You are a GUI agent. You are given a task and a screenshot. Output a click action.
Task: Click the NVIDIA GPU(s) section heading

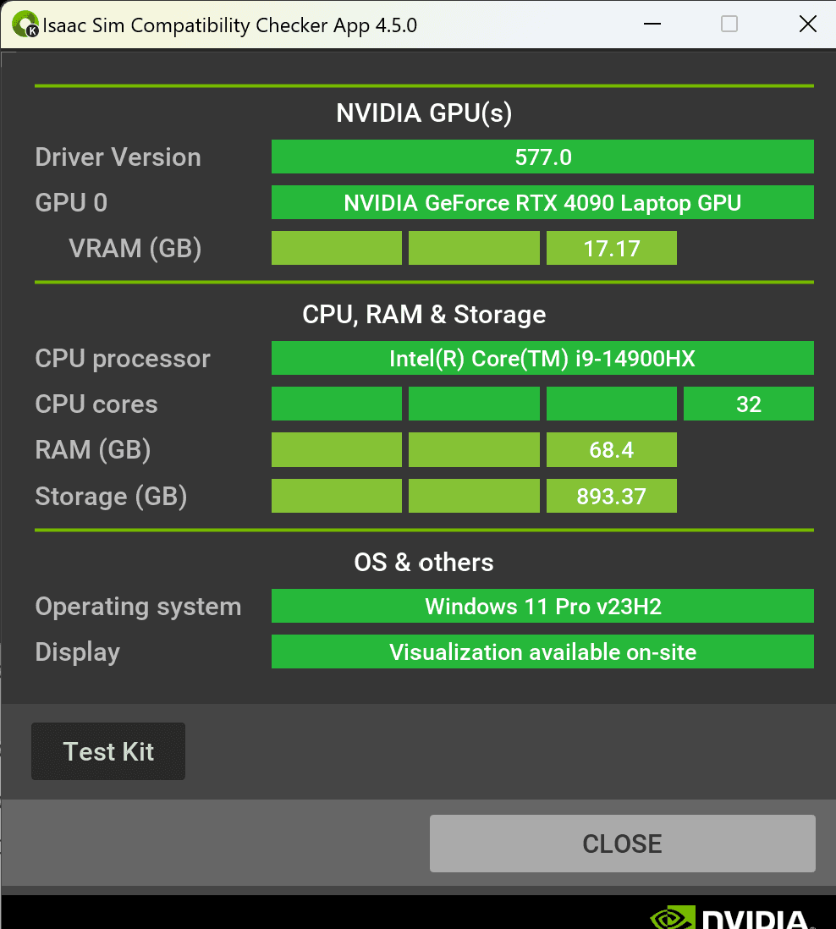coord(424,113)
